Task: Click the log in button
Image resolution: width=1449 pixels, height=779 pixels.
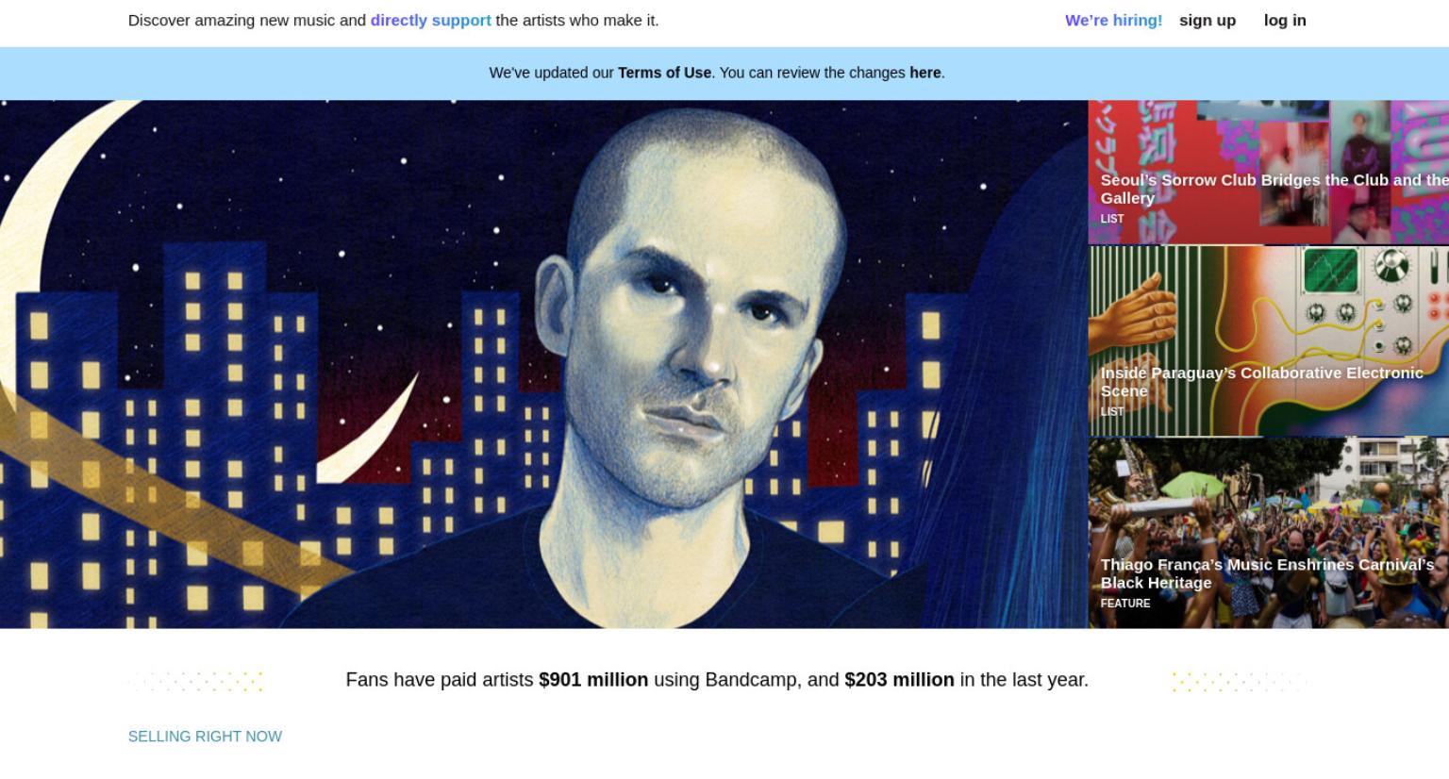Action: point(1285,20)
